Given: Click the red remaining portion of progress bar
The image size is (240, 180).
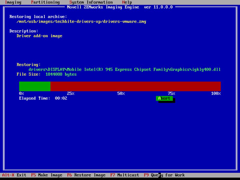Looking at the screenshot, I should 135,86.
